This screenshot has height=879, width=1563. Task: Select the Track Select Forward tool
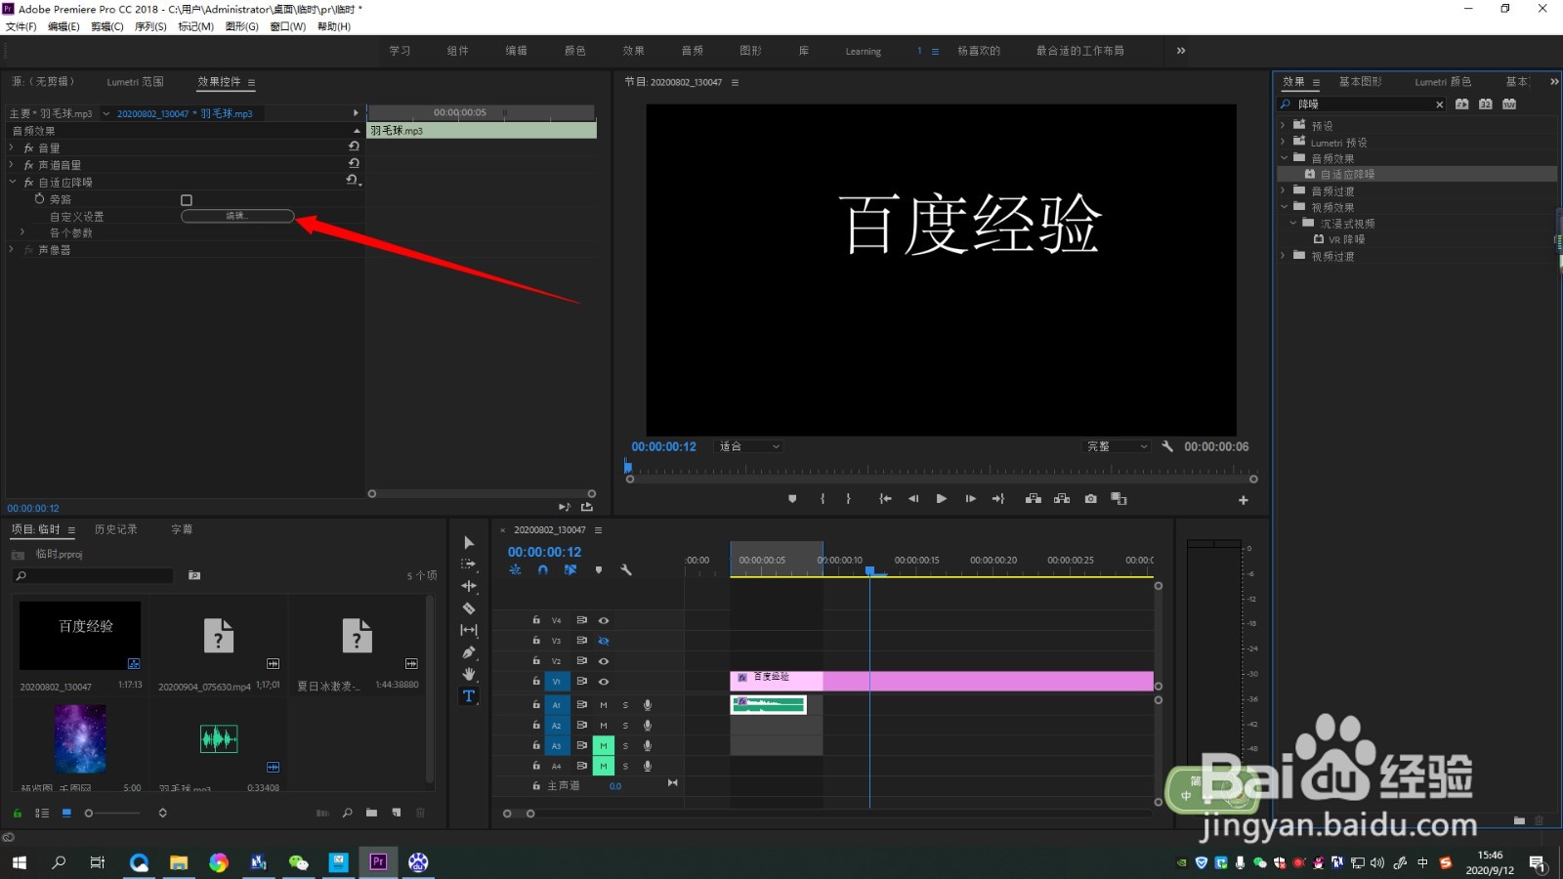469,564
